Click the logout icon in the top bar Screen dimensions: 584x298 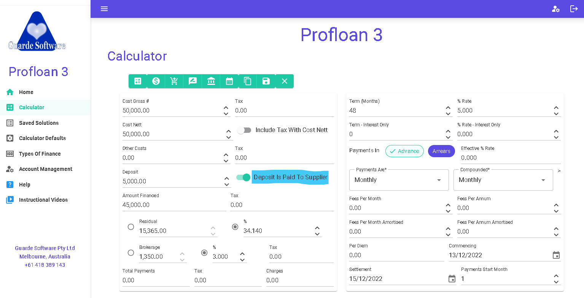(x=574, y=9)
